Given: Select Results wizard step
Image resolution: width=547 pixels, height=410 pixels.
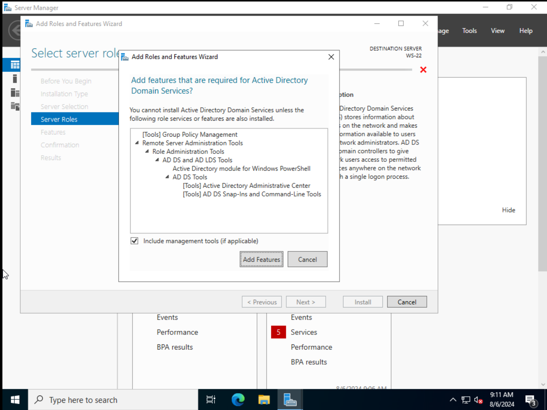Looking at the screenshot, I should 51,158.
